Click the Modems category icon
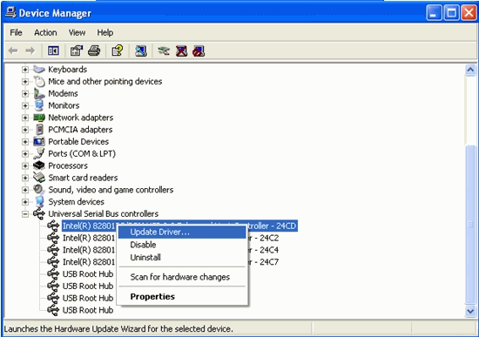 click(x=39, y=93)
